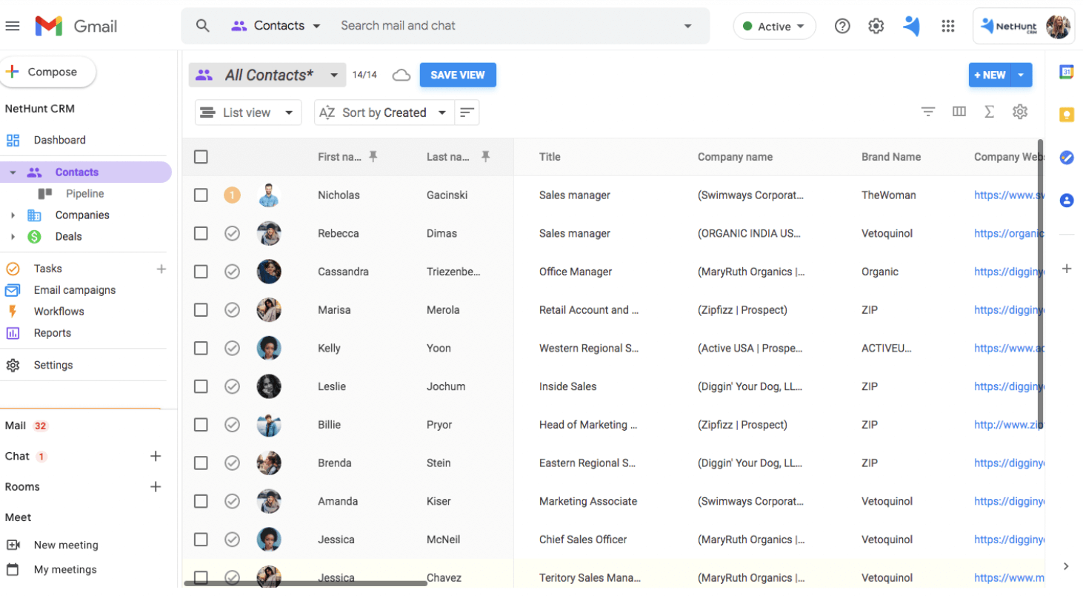Image resolution: width=1083 pixels, height=601 pixels.
Task: Open the Sort by Created dropdown
Action: 384,112
